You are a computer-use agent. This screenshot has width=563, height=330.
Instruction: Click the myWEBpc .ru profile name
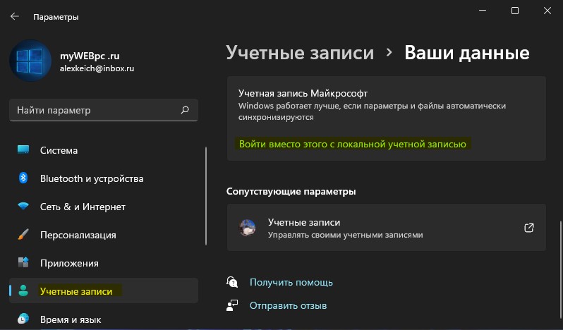click(90, 56)
